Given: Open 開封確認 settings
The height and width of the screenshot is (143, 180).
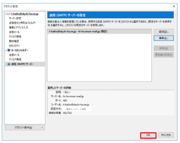Looking at the screenshot, I should click(x=14, y=41).
